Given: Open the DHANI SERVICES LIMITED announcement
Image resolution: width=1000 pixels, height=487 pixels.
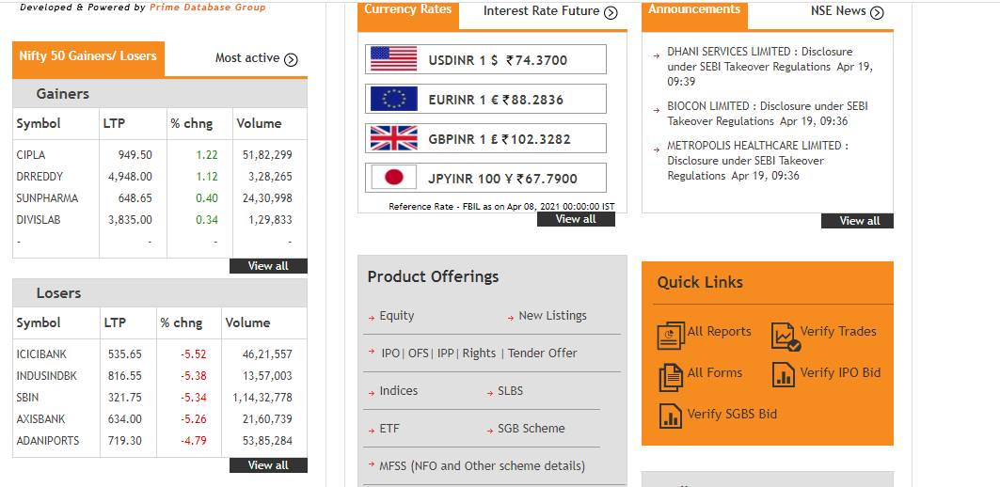Looking at the screenshot, I should pyautogui.click(x=770, y=67).
